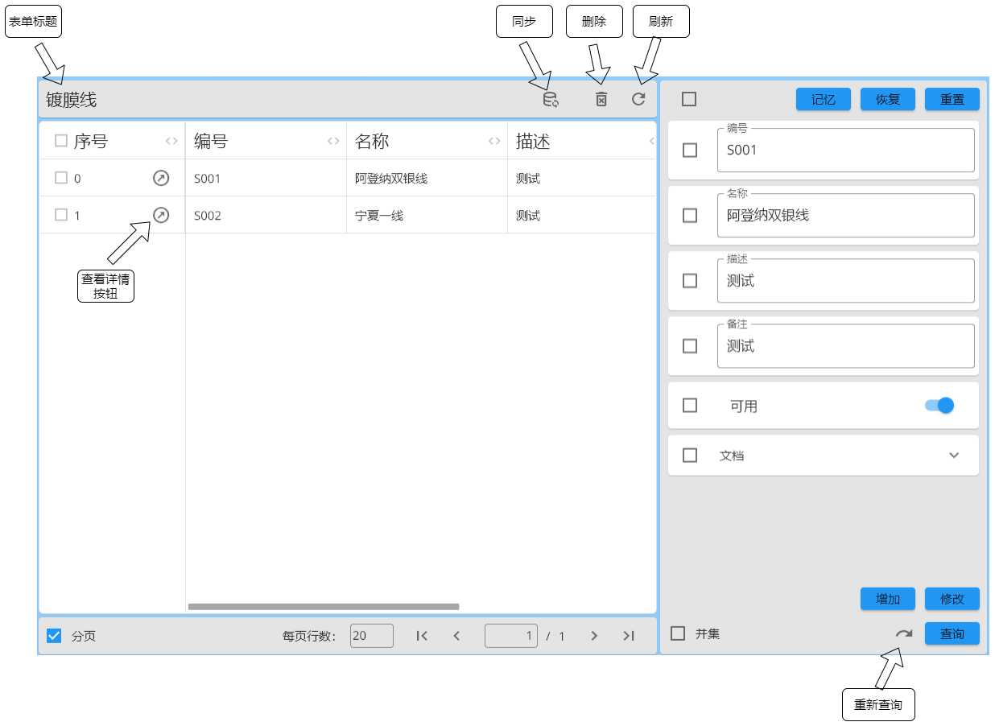The width and height of the screenshot is (995, 726).
Task: Expand the 文档 section
Action: click(x=954, y=456)
